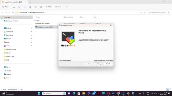Click the New button in Explorer toolbar

tap(6, 7)
